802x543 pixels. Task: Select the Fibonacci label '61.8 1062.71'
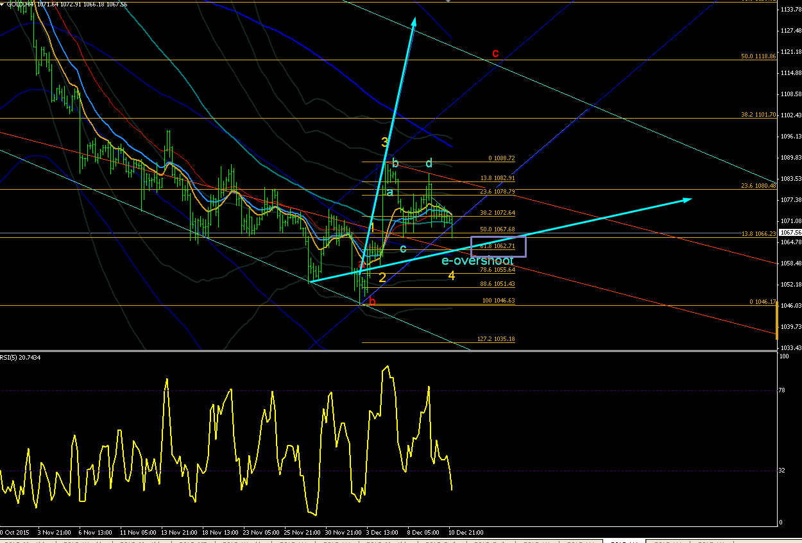click(498, 246)
